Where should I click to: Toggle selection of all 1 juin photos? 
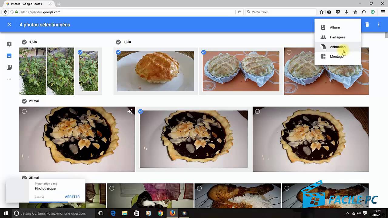(x=118, y=42)
